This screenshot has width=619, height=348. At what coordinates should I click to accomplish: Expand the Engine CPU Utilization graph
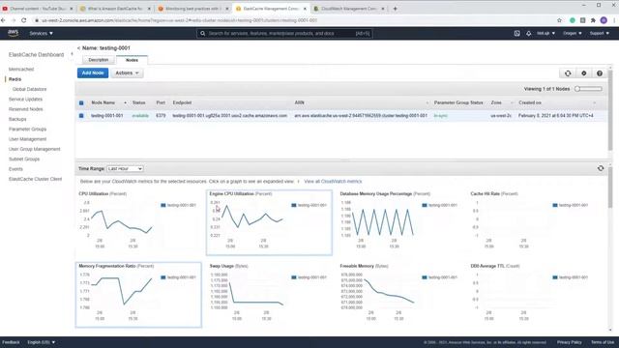point(269,222)
